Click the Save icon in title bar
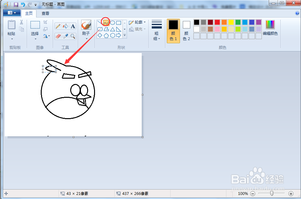Viewport: 301px width, 199px height. [16, 4]
